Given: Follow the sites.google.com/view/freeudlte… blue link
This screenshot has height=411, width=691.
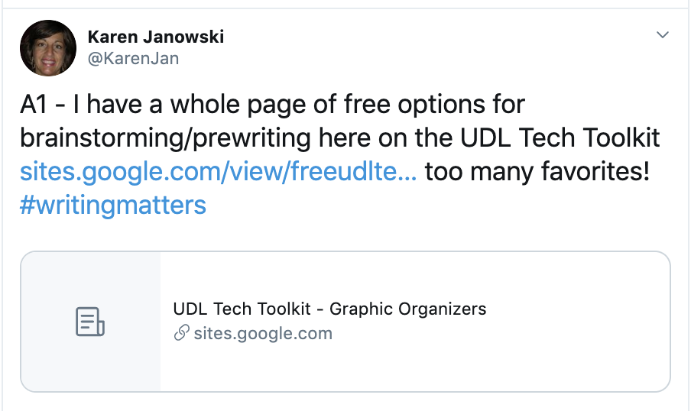Looking at the screenshot, I should 218,171.
